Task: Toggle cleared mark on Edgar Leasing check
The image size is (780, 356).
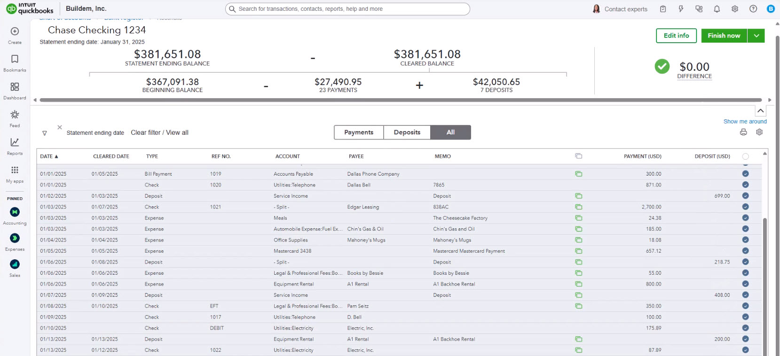Action: click(745, 207)
